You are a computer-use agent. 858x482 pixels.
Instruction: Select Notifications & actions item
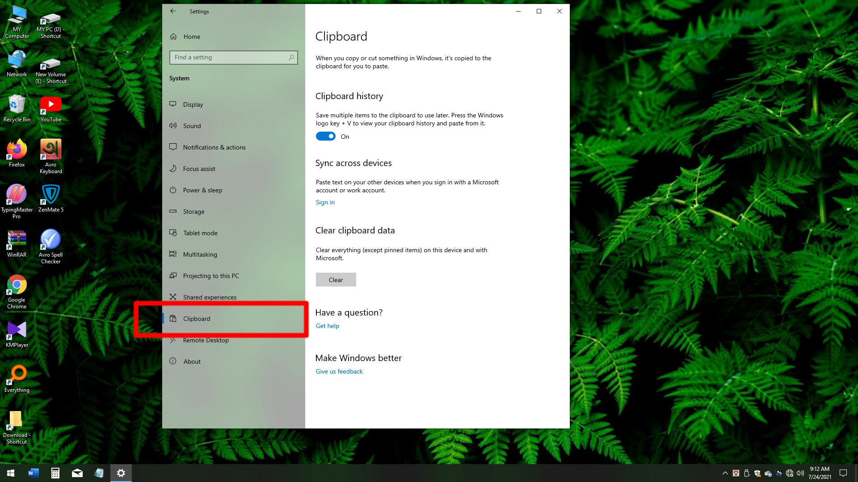tap(214, 147)
